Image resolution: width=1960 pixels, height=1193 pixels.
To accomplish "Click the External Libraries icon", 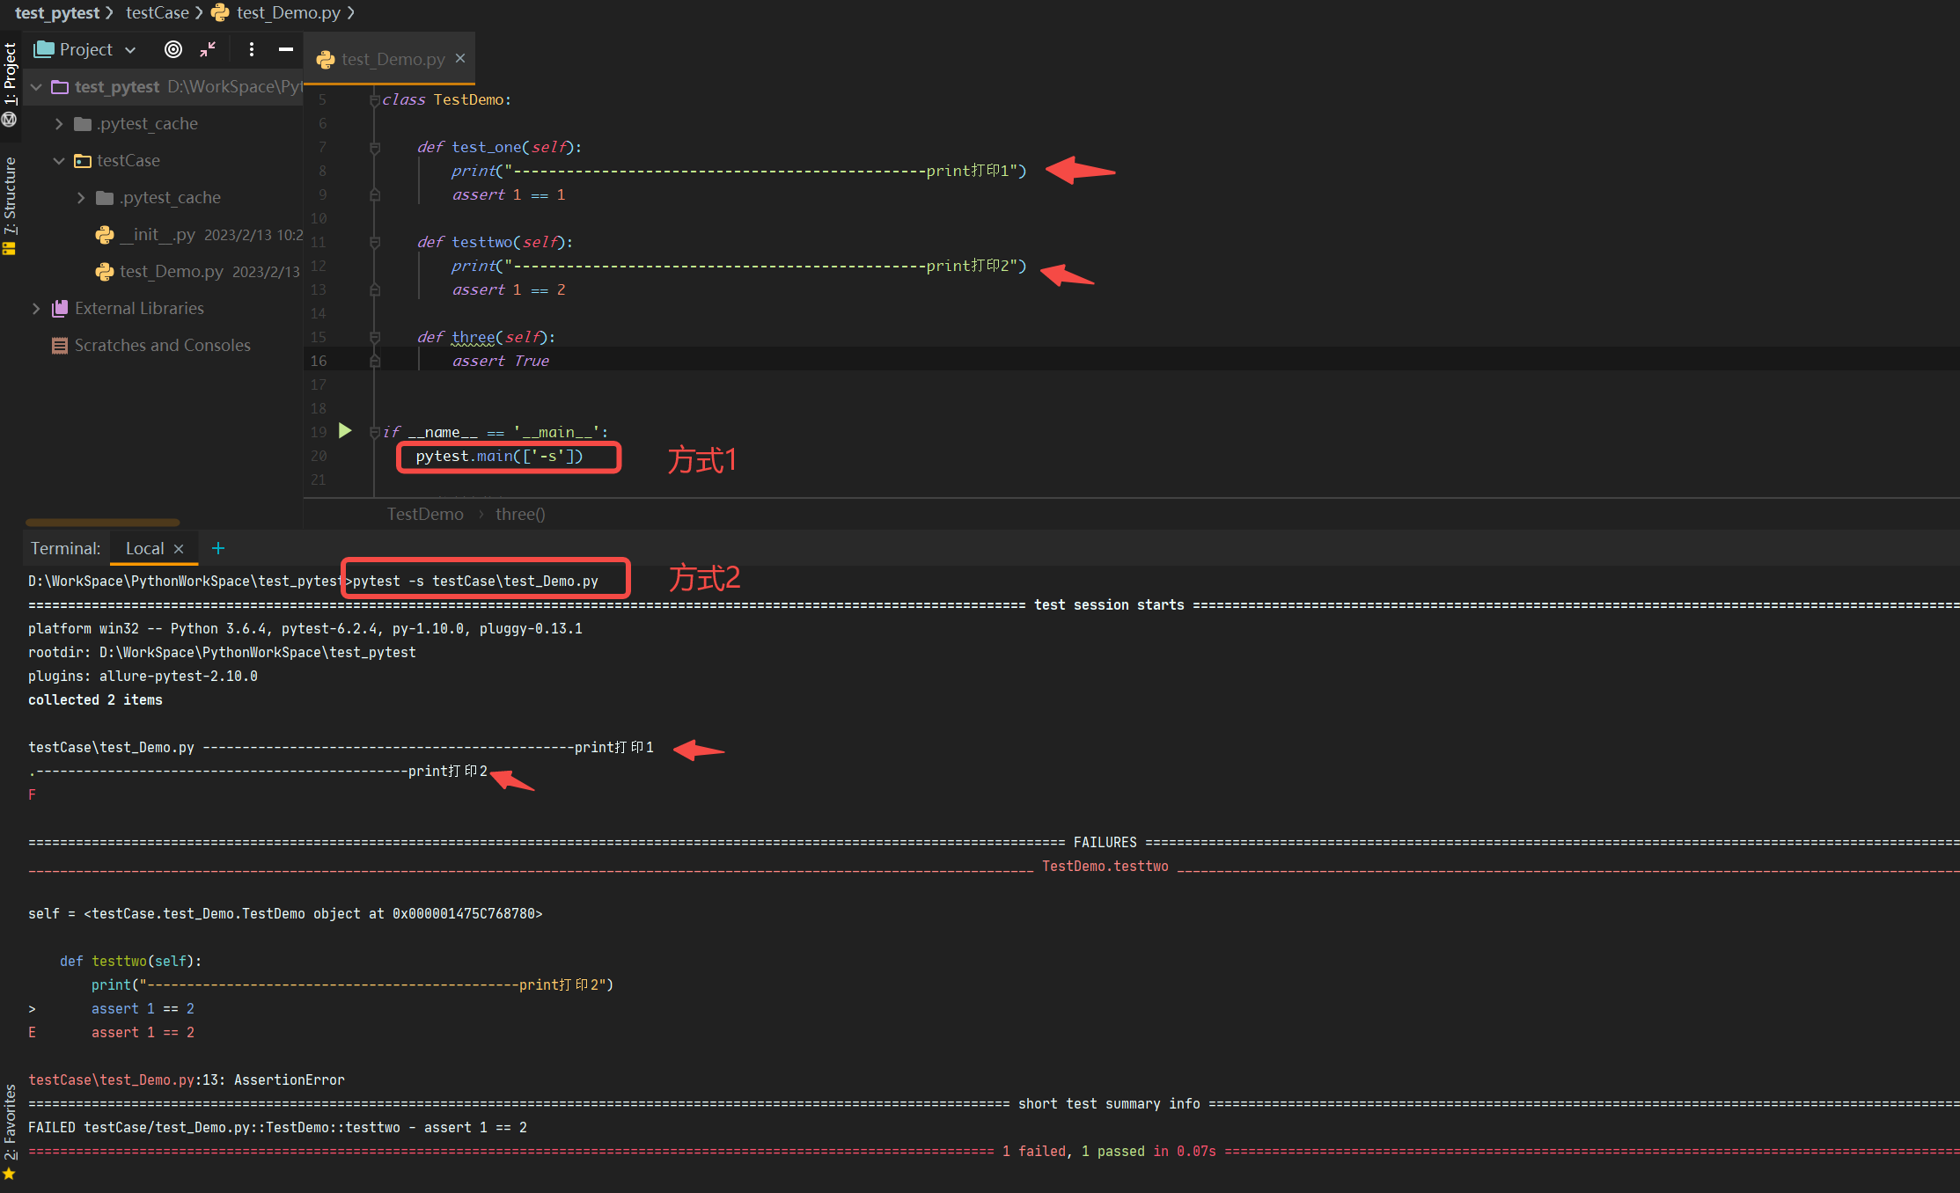I will 60,309.
